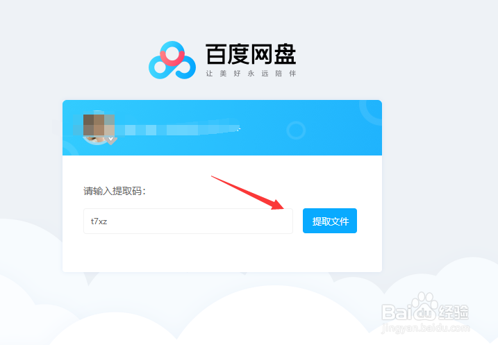Click the 请输入提取码 label
Viewport: 498px width, 345px height.
pyautogui.click(x=115, y=191)
